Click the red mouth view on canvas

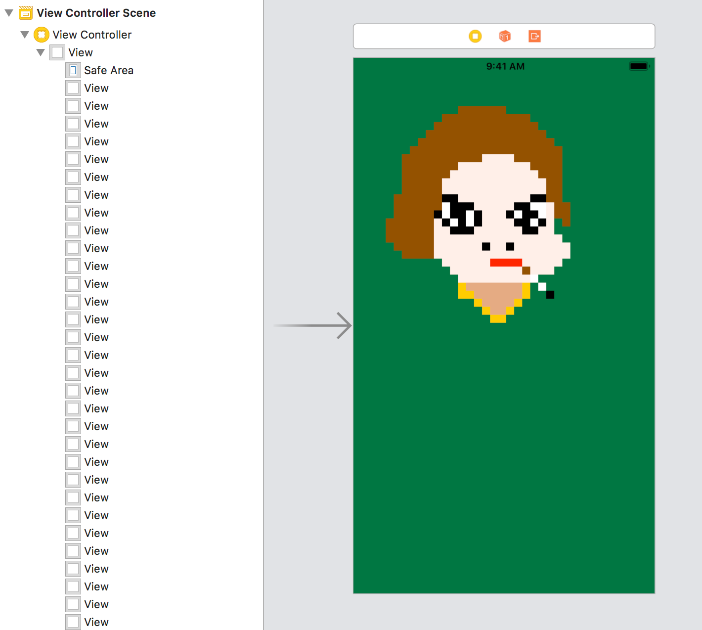pyautogui.click(x=506, y=263)
